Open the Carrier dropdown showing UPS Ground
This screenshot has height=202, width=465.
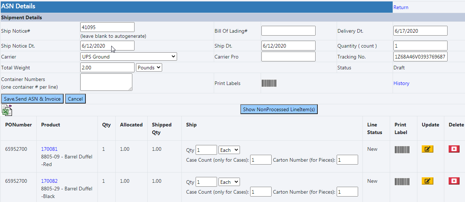click(x=128, y=57)
